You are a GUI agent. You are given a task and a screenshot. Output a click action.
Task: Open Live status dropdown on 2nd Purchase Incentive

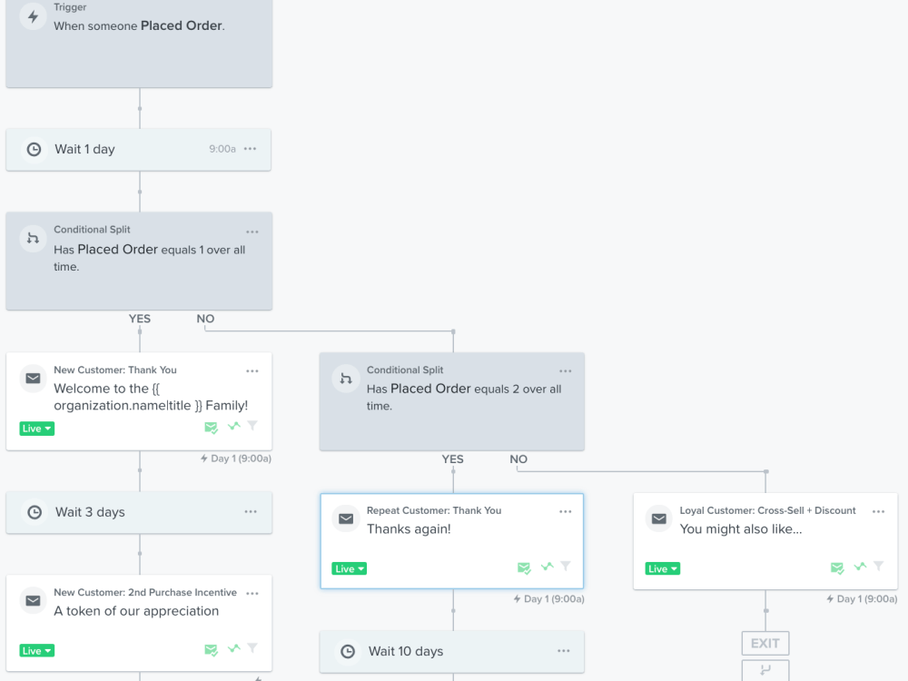[x=36, y=651]
